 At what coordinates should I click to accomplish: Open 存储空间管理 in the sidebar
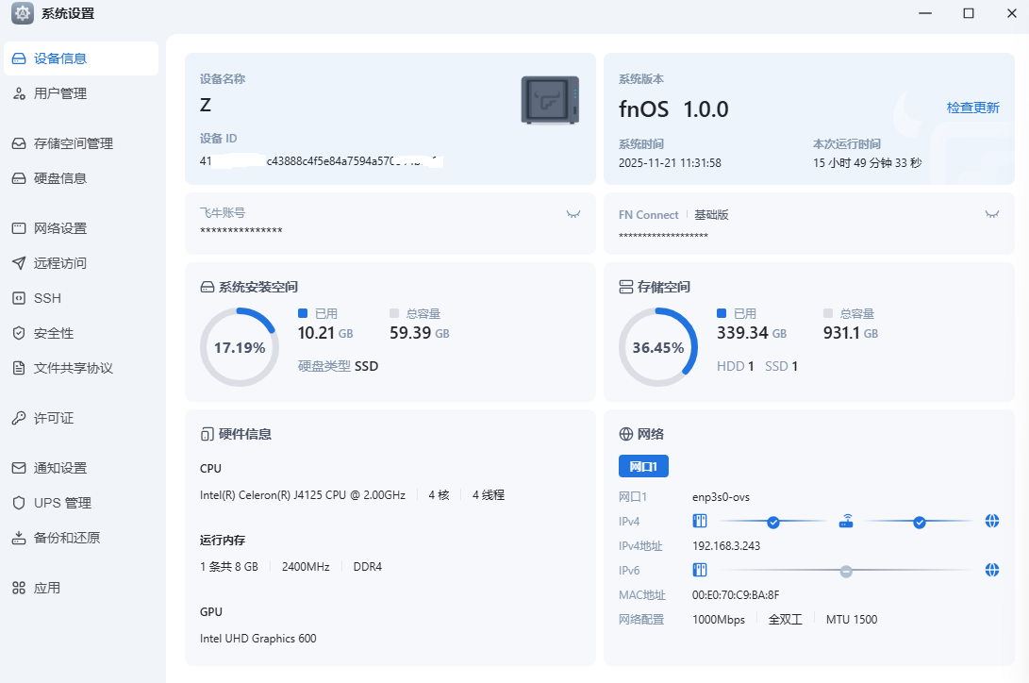pos(73,143)
